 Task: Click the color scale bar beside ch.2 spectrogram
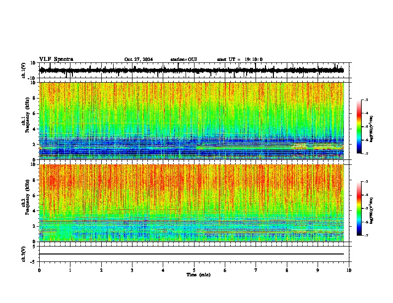pyautogui.click(x=359, y=208)
